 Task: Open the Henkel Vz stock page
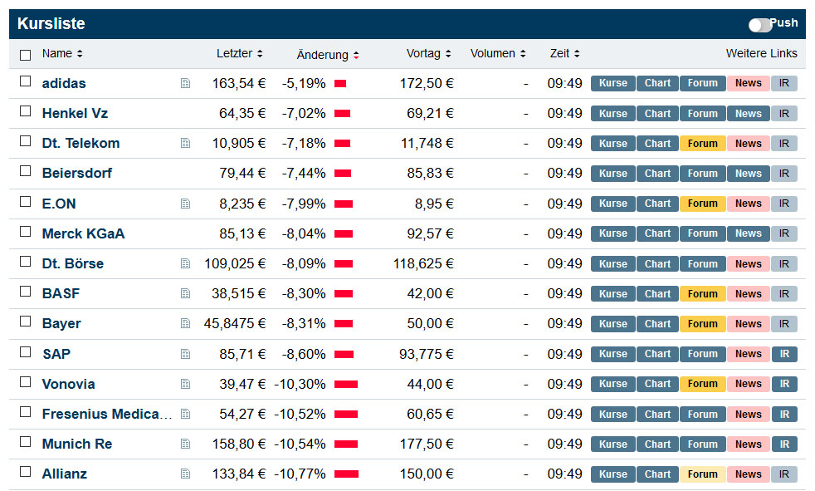(x=75, y=113)
